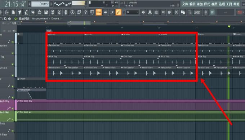
Task: Click the output level meter bars
Action: (79, 4)
